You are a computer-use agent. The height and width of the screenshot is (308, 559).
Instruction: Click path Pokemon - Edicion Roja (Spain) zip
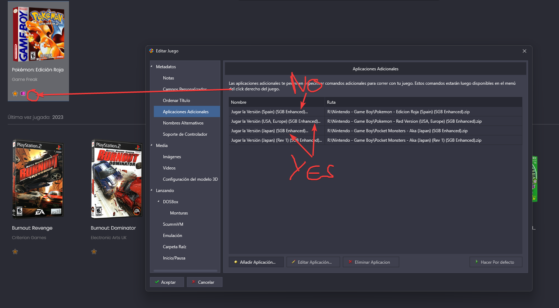[x=398, y=112]
